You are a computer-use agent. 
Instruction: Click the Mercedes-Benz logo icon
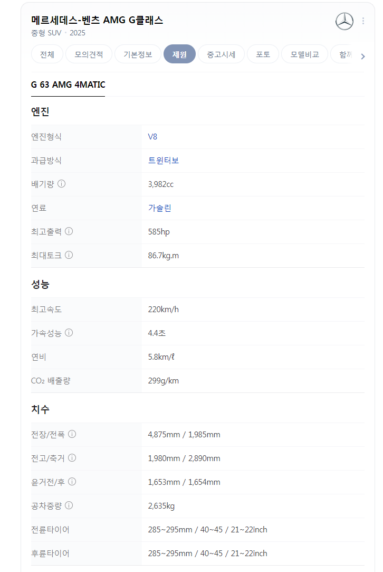(344, 21)
